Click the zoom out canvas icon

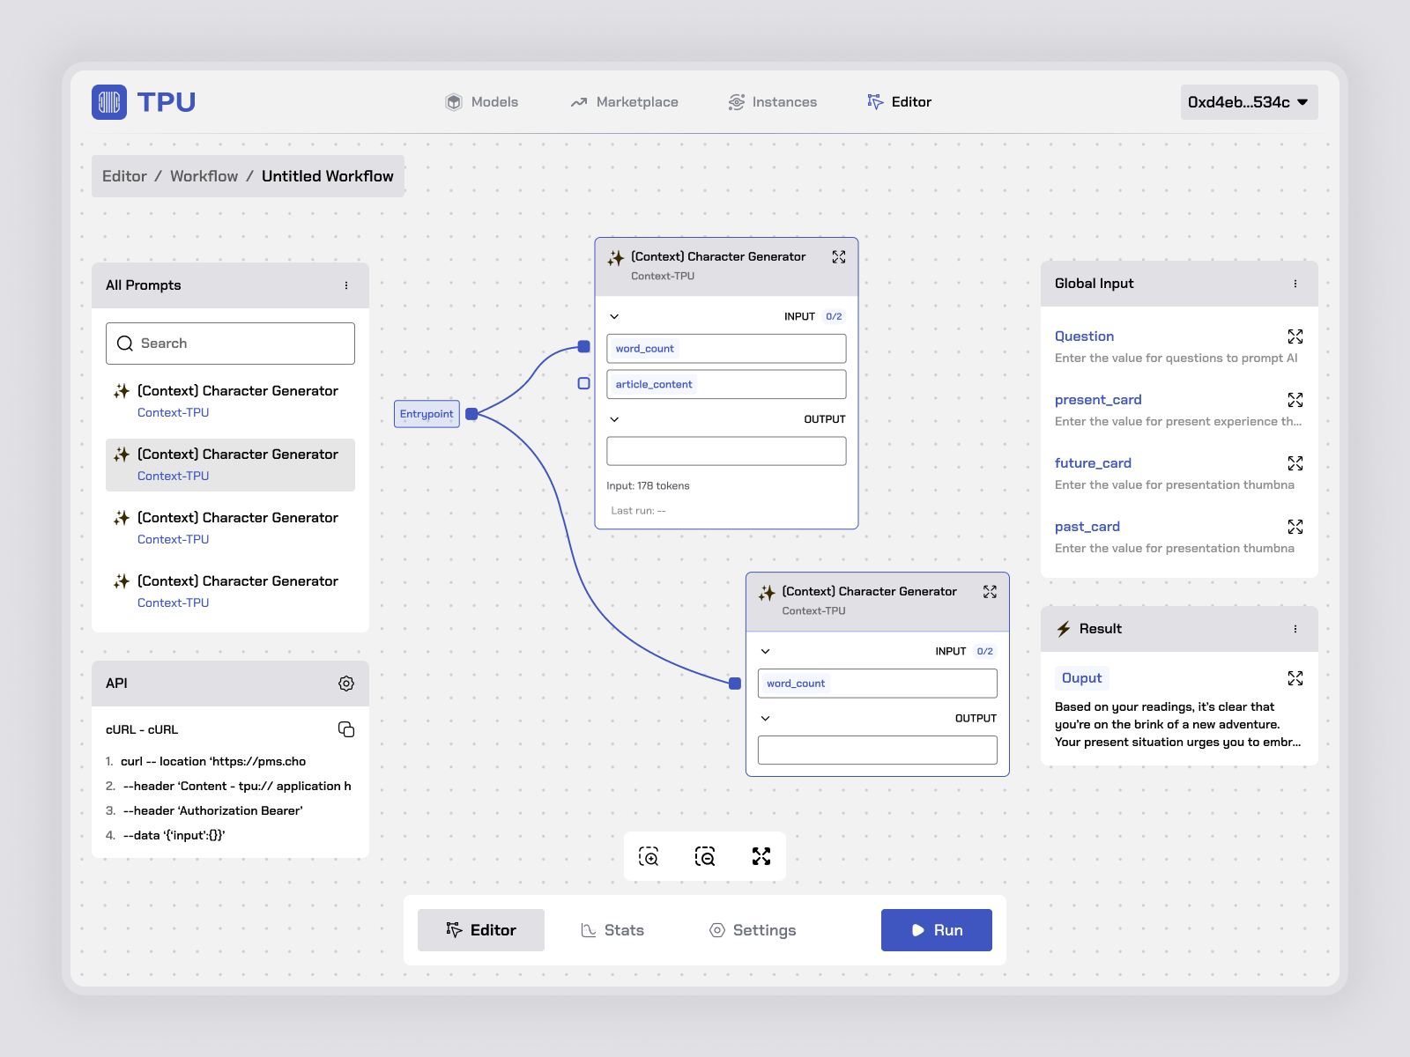705,856
